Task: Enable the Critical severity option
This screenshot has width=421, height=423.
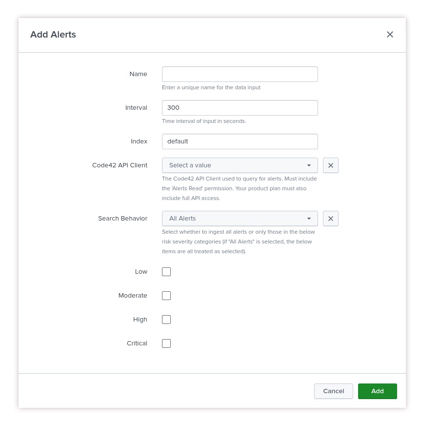Action: (x=166, y=343)
